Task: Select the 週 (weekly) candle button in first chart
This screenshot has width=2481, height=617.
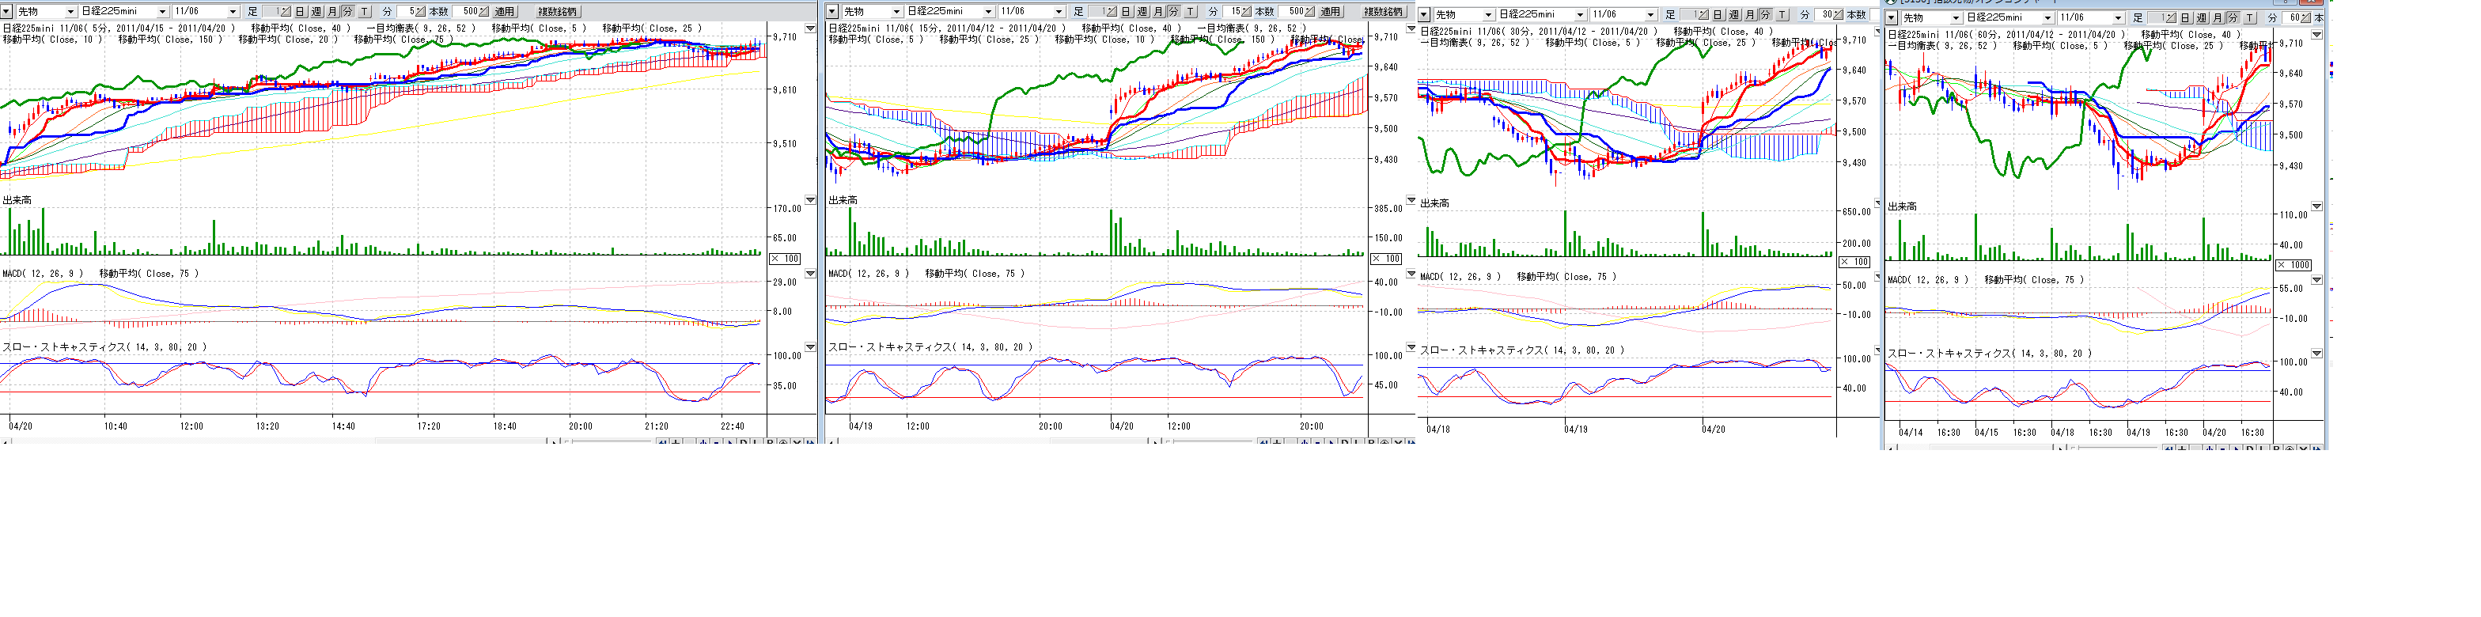Action: pyautogui.click(x=316, y=12)
